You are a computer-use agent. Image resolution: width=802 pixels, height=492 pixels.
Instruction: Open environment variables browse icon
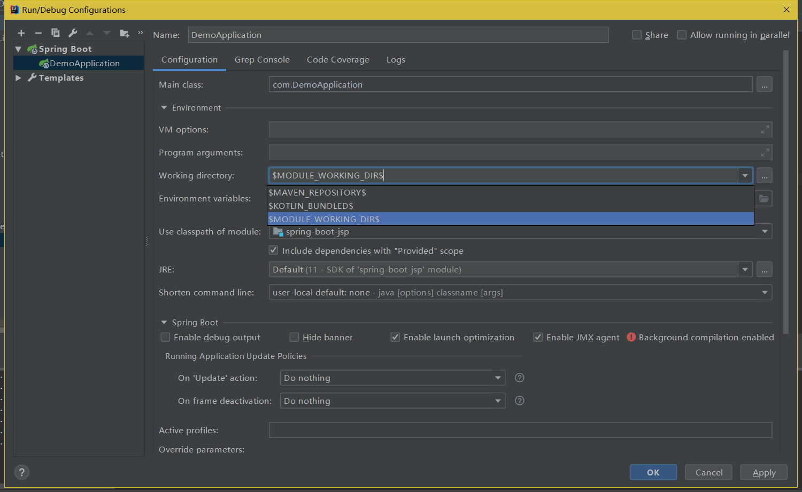[764, 198]
